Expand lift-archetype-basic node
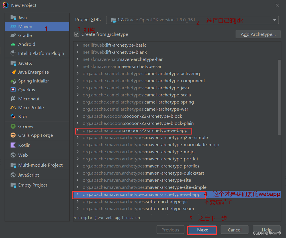Viewport: 286px width, 238px height. [x=77, y=45]
